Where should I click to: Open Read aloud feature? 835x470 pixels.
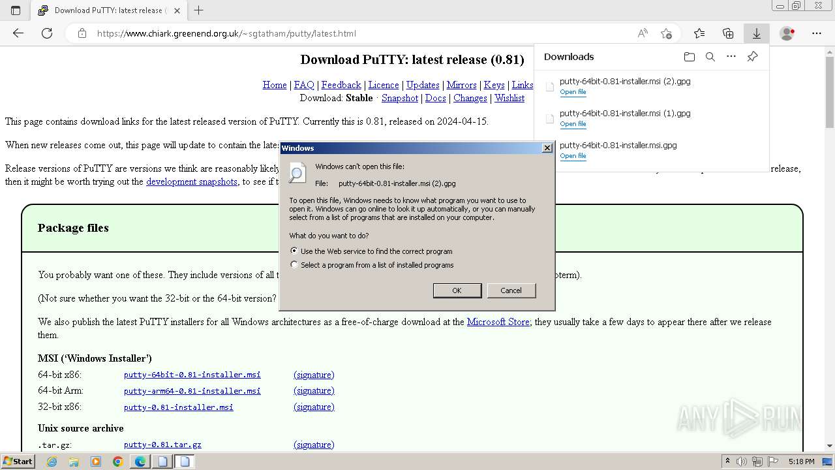point(643,33)
